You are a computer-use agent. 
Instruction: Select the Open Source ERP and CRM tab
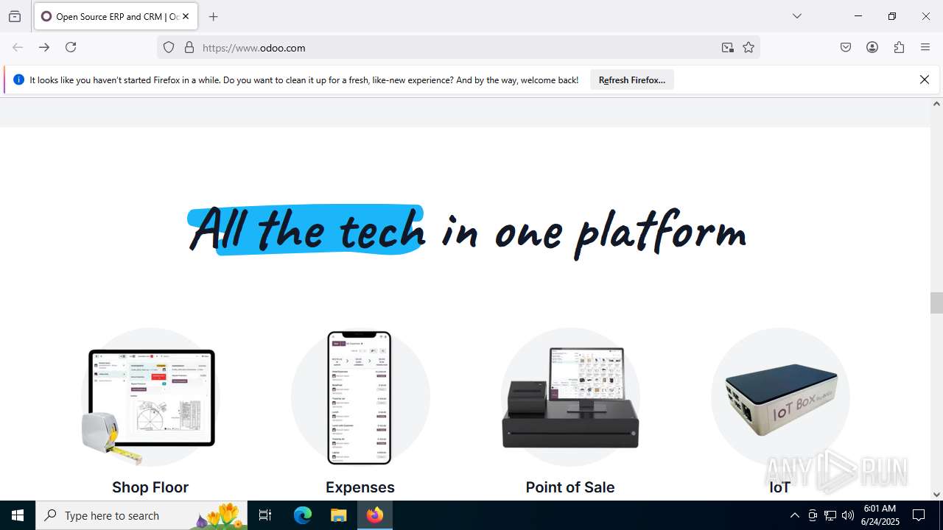pyautogui.click(x=116, y=16)
